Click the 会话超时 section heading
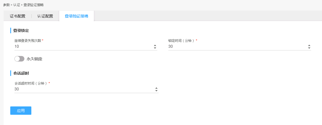The height and width of the screenshot is (125, 322). 21,73
